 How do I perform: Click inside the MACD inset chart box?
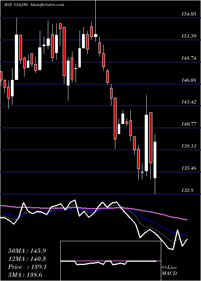coord(111,261)
